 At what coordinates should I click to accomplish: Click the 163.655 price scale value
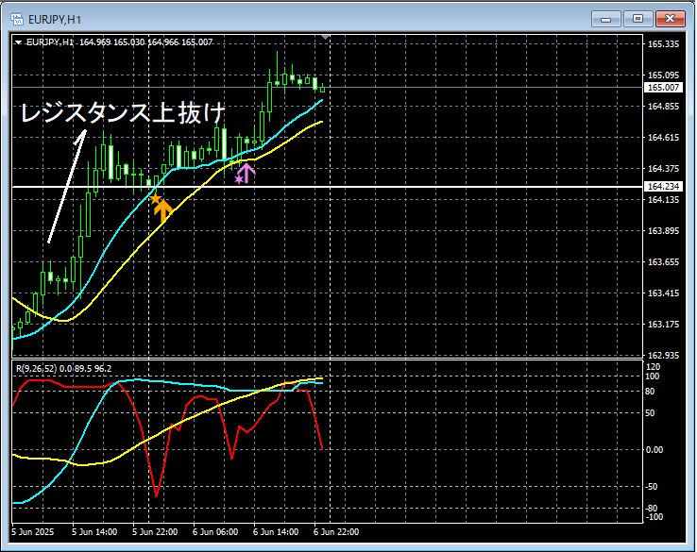tap(663, 262)
